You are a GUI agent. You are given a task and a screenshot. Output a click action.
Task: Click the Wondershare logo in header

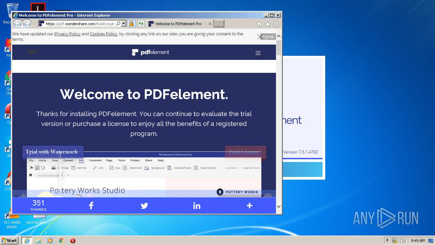tap(33, 52)
